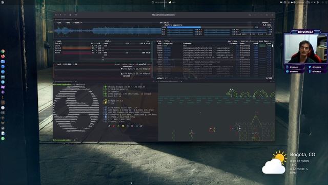Click the 2000ms update interval in btop
This screenshot has height=185, width=328.
[265, 23]
